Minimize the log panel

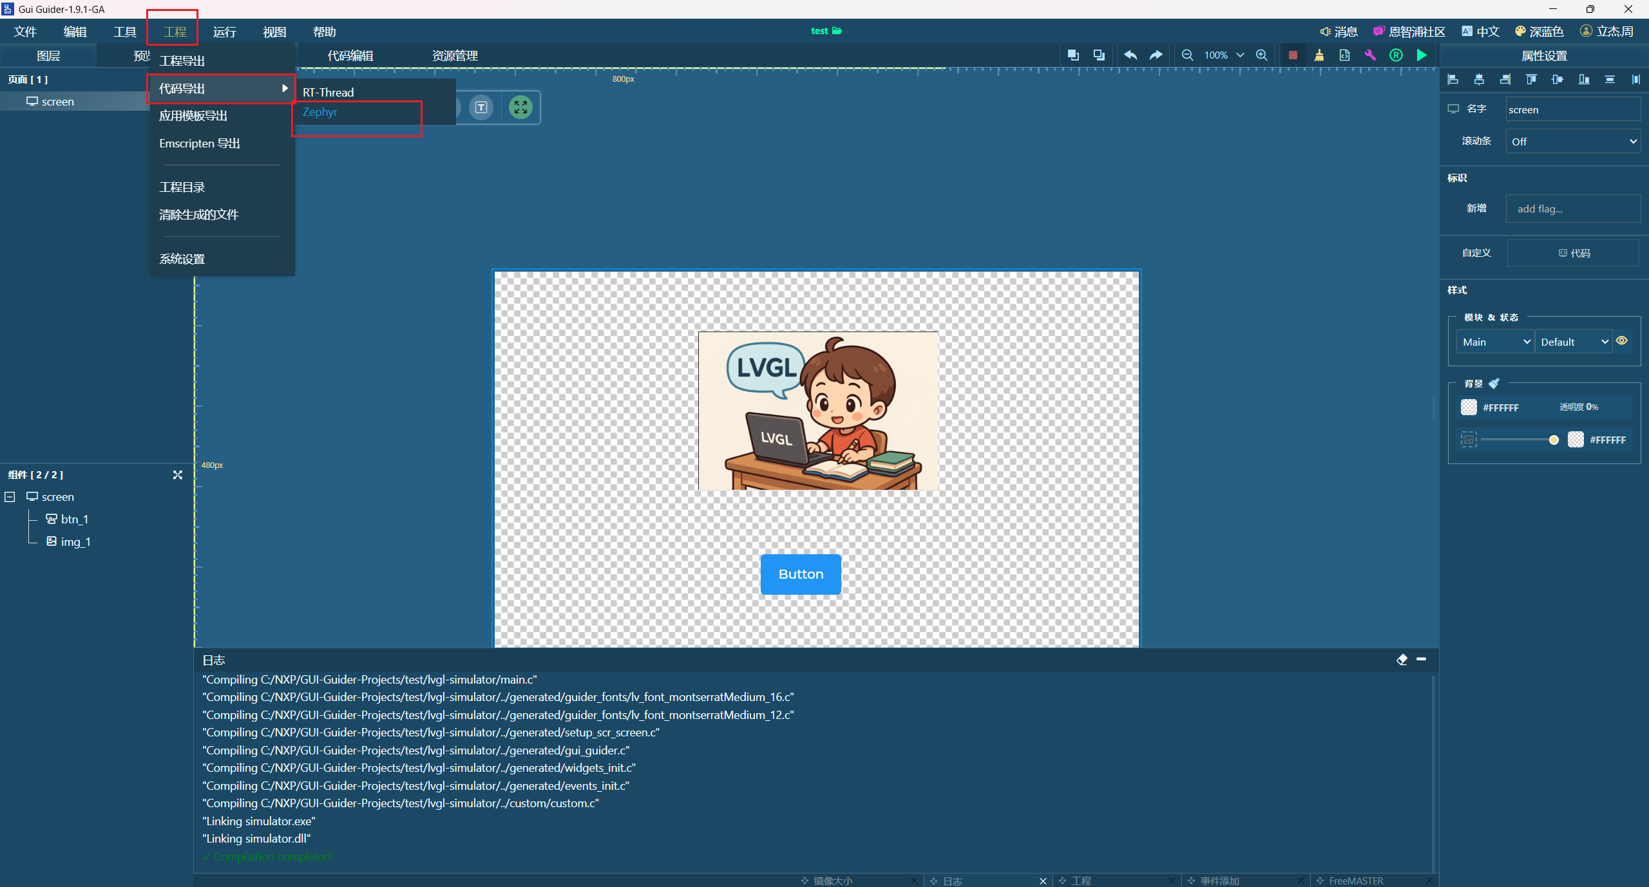(x=1422, y=659)
